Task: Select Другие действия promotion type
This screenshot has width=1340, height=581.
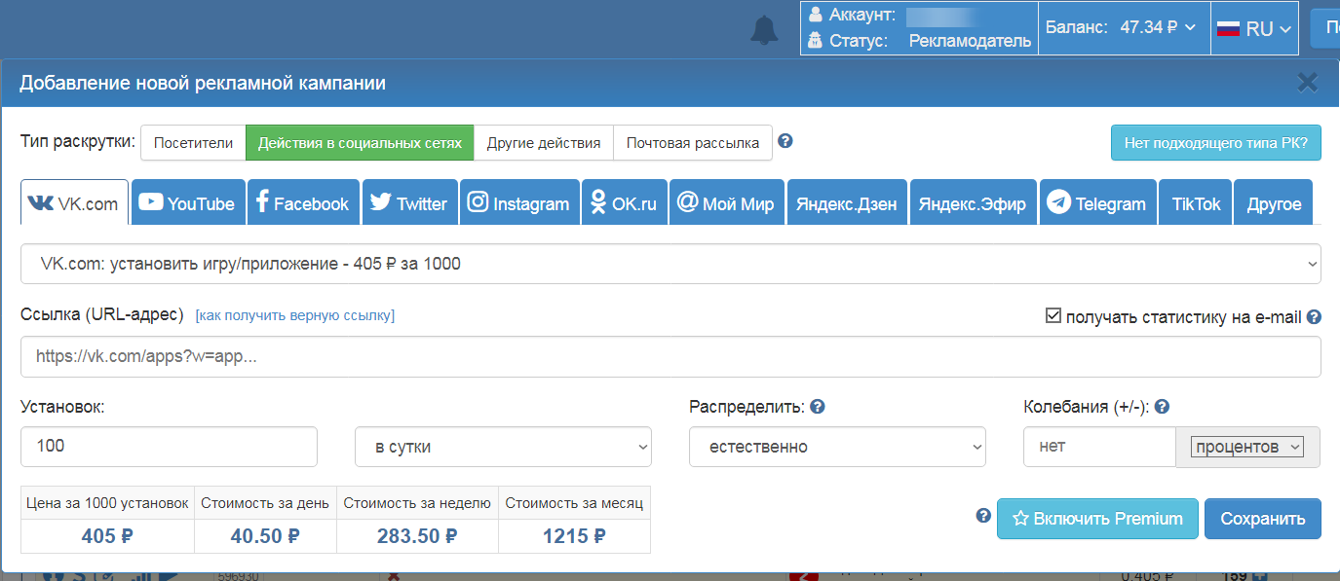Action: (544, 143)
